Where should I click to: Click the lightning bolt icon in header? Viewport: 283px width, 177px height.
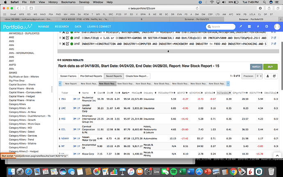[x=258, y=27]
